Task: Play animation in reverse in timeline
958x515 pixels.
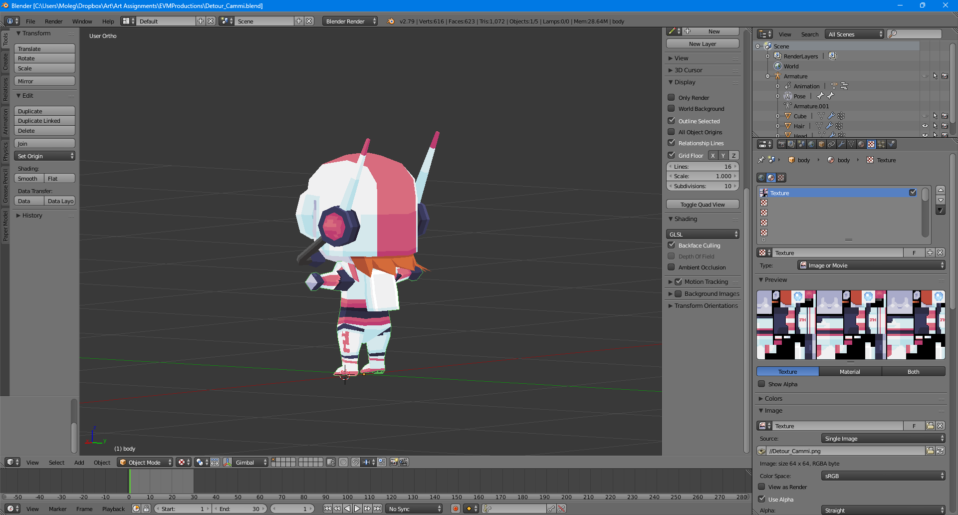Action: [x=347, y=509]
